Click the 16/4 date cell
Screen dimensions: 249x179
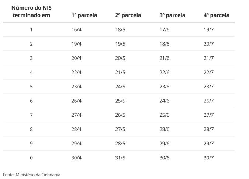point(76,29)
